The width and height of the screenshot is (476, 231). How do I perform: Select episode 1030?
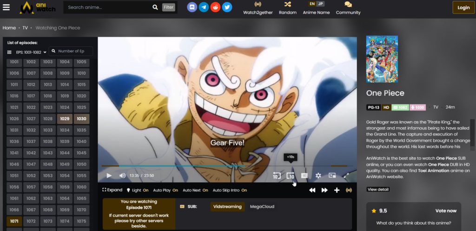pyautogui.click(x=81, y=119)
